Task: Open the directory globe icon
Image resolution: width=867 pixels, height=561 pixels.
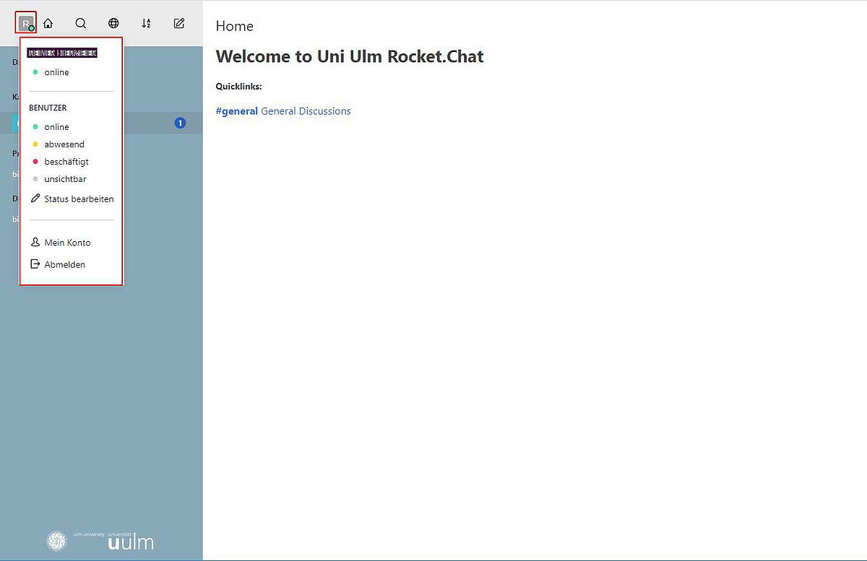Action: point(113,23)
